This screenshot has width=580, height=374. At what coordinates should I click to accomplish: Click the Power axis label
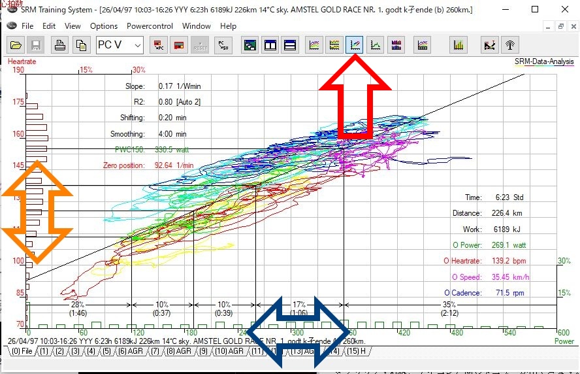(x=564, y=341)
